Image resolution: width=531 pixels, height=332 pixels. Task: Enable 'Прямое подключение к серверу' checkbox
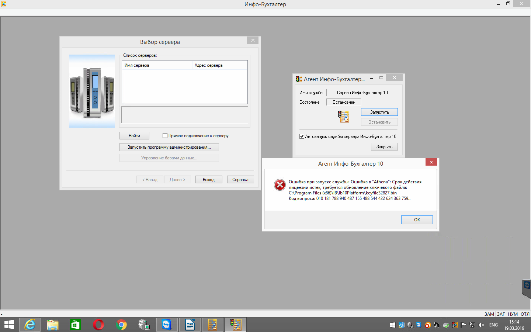165,136
